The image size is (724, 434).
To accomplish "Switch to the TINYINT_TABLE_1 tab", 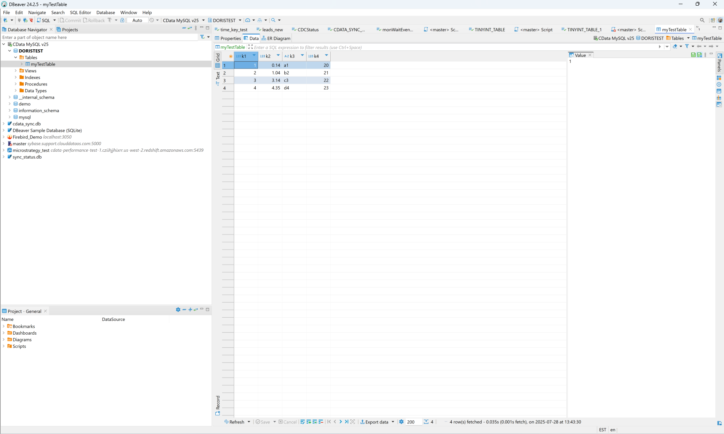I will (584, 29).
